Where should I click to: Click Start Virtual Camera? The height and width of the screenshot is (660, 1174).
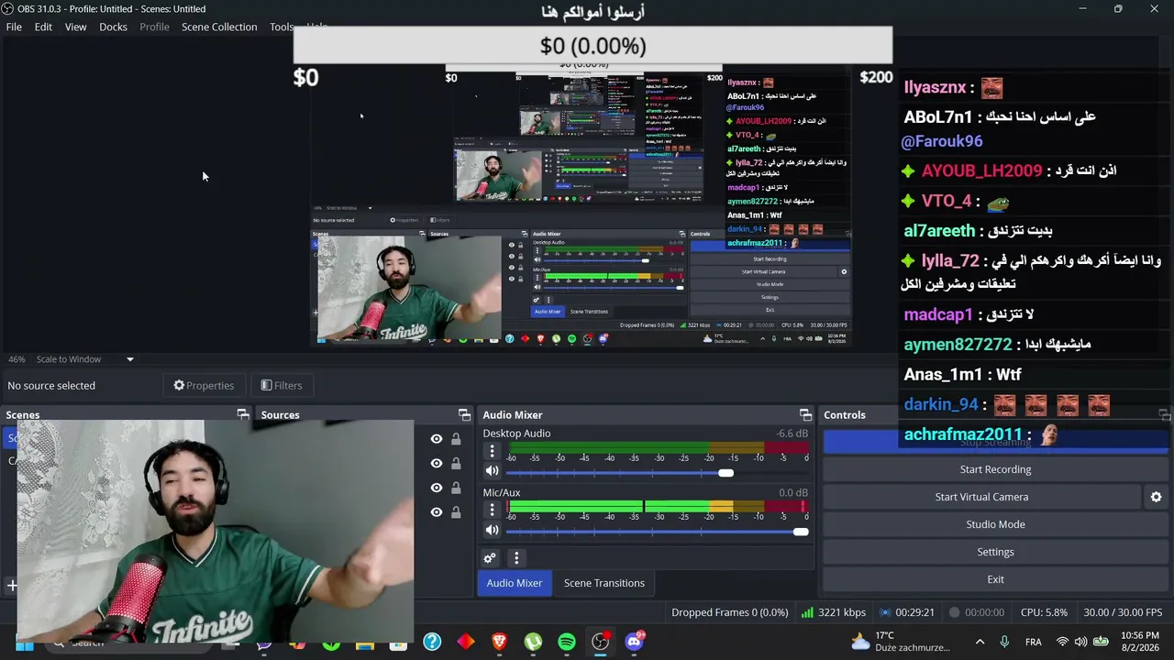tap(981, 497)
